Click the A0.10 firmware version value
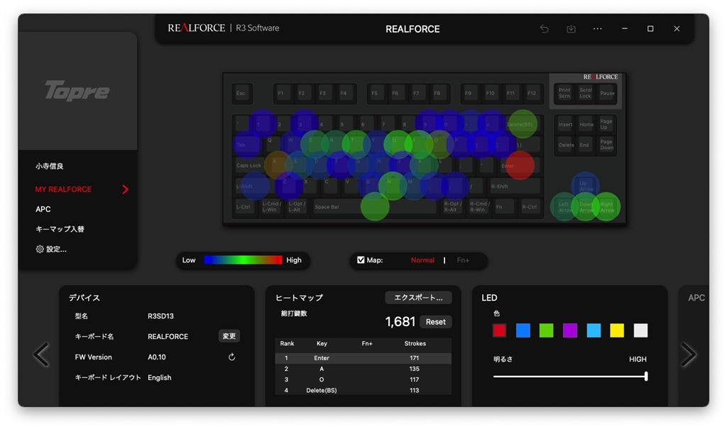Viewport: 727px width, 429px height. (x=157, y=357)
